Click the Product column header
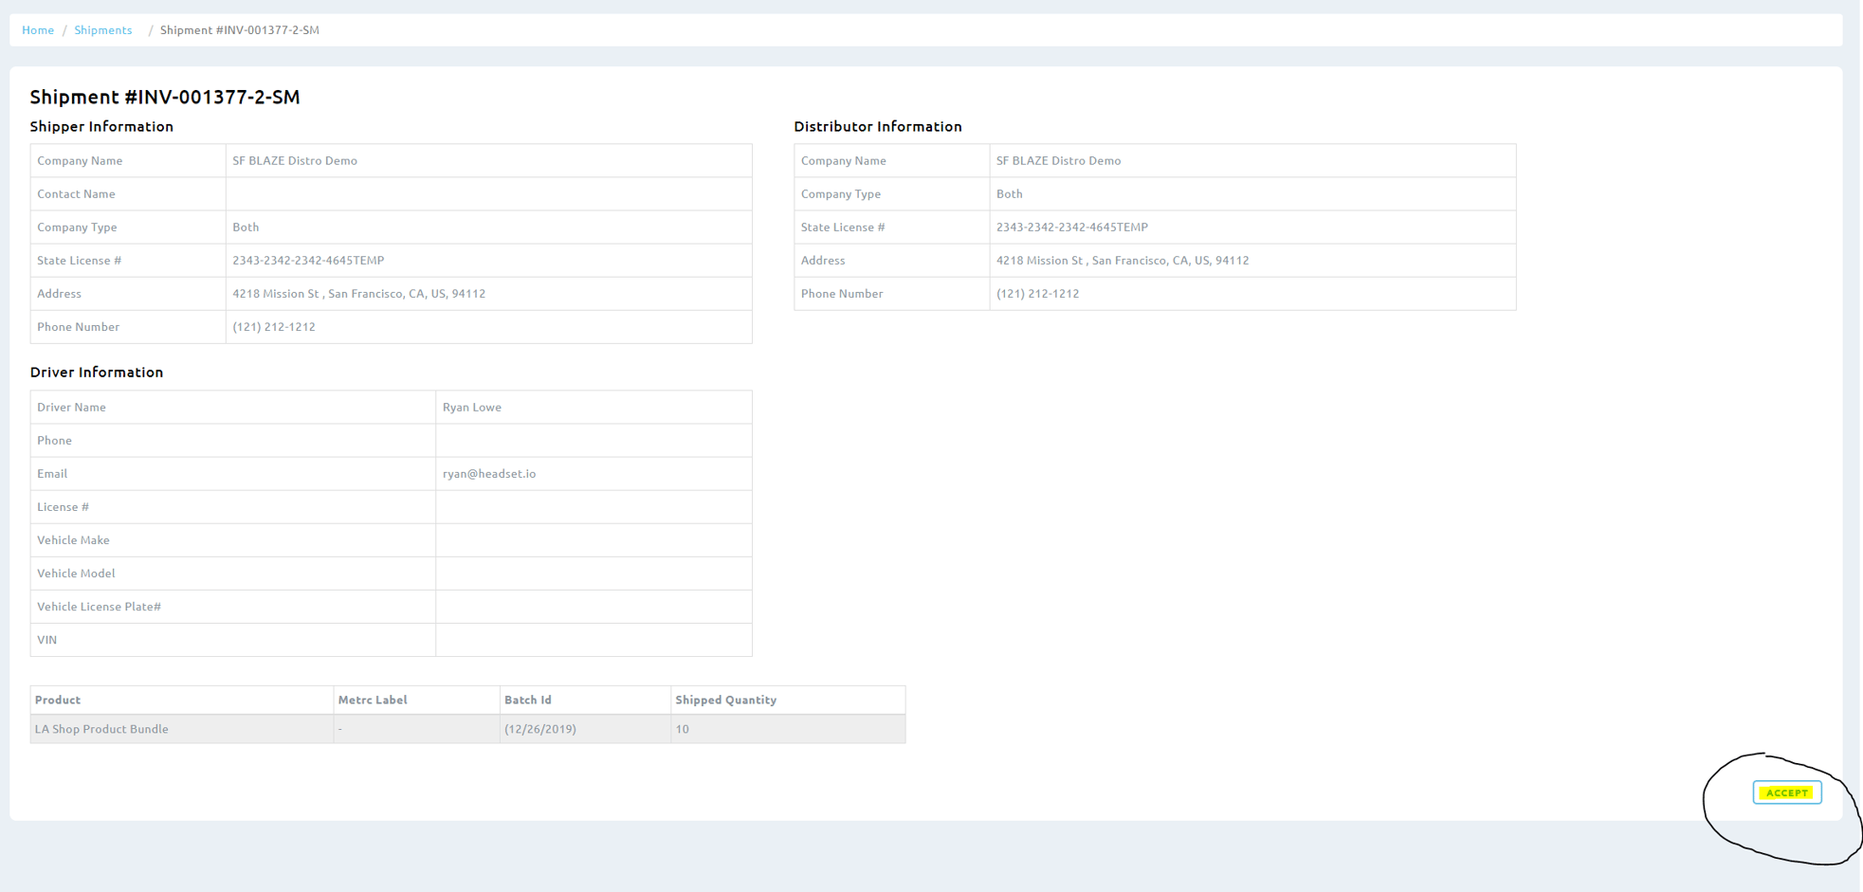The width and height of the screenshot is (1863, 892). point(58,700)
